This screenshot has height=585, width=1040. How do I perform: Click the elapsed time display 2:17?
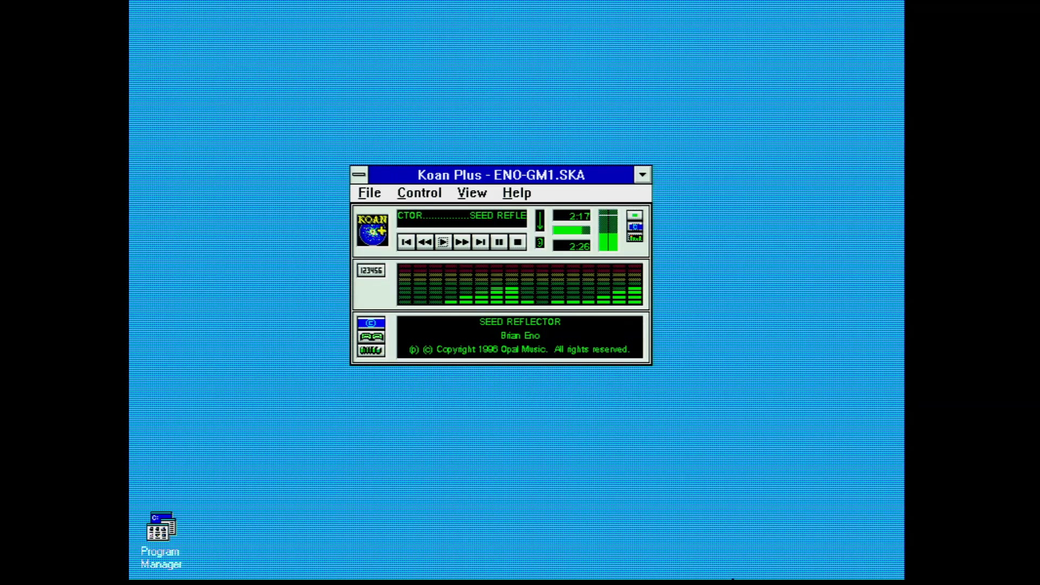tap(571, 216)
